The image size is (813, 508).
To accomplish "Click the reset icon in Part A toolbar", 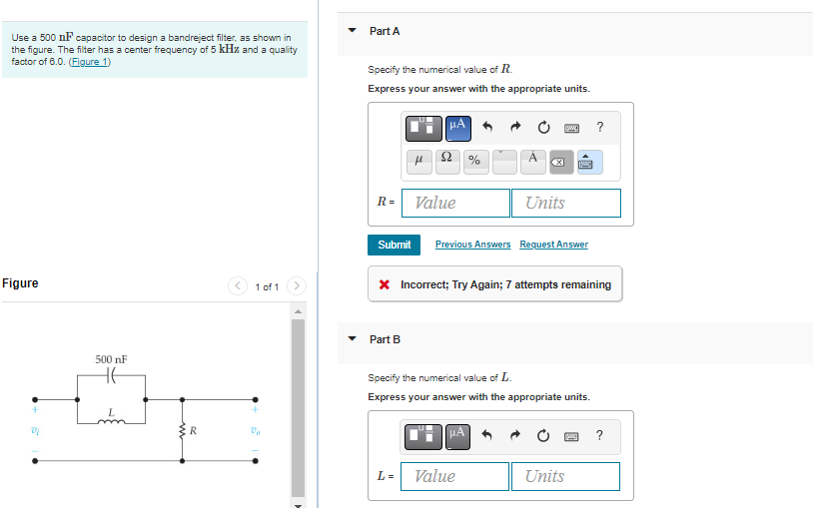I will pyautogui.click(x=543, y=127).
